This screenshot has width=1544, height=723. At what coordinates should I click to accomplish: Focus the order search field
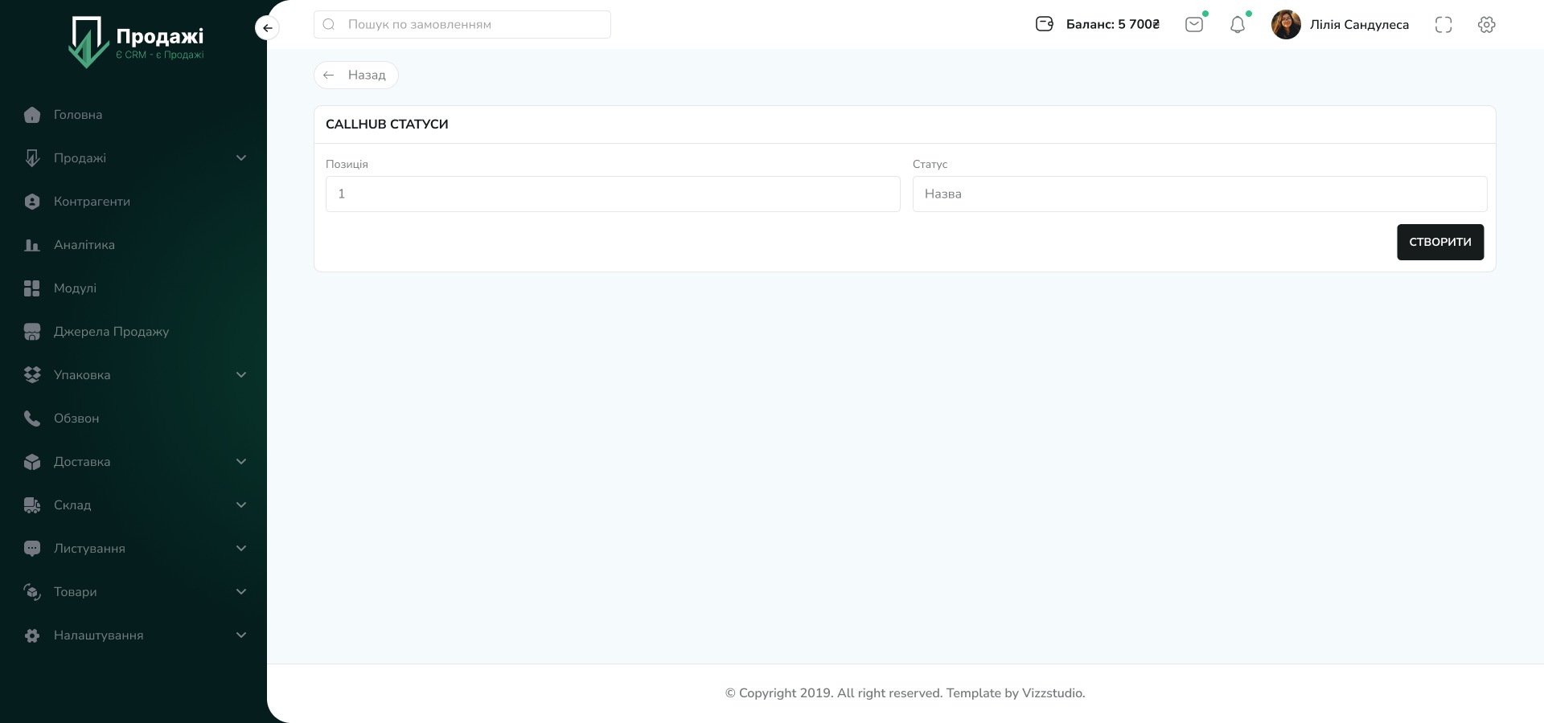[462, 25]
